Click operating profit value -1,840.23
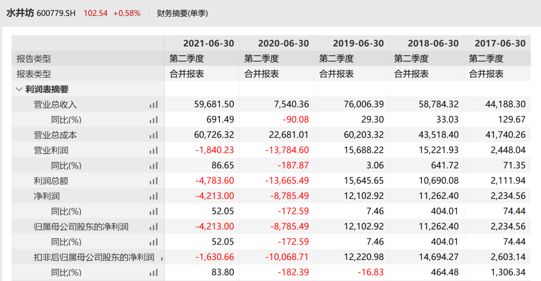Viewport: 541px width, 281px height. [214, 150]
